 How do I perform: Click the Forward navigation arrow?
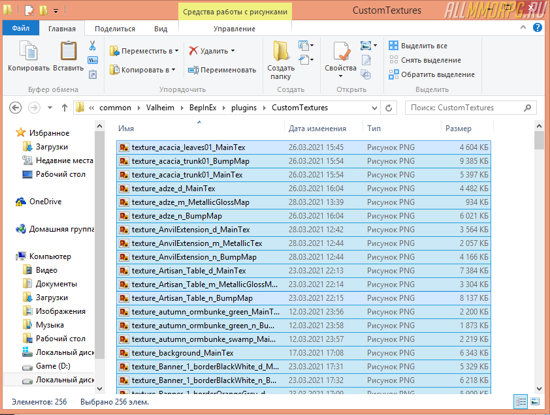coord(34,108)
